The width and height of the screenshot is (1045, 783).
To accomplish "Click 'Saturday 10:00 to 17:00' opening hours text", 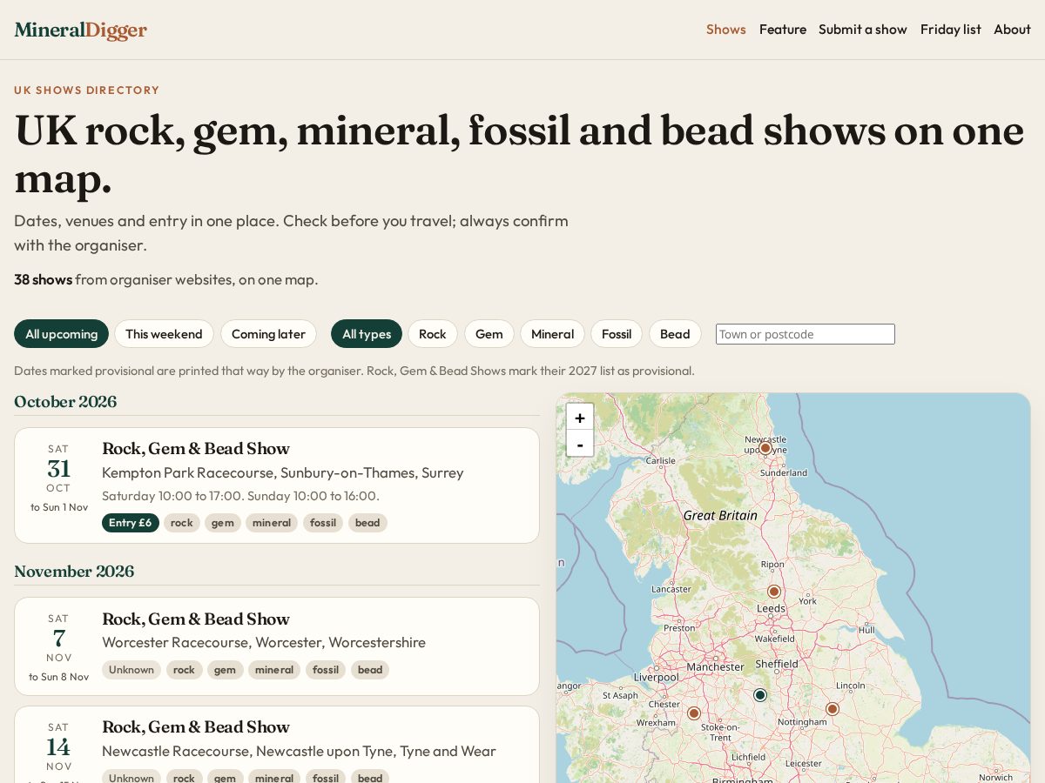I will (x=172, y=496).
